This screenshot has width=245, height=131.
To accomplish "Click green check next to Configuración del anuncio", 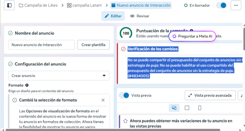I will point(10,64).
